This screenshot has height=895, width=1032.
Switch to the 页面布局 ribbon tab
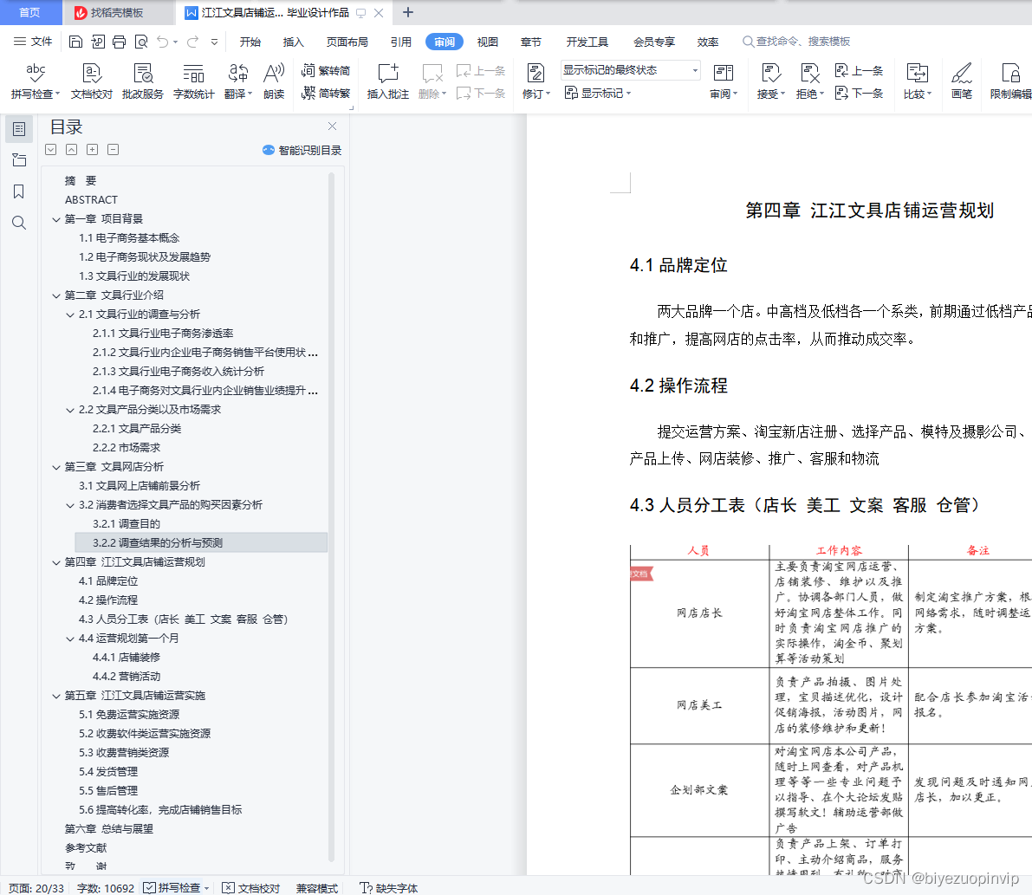(347, 42)
